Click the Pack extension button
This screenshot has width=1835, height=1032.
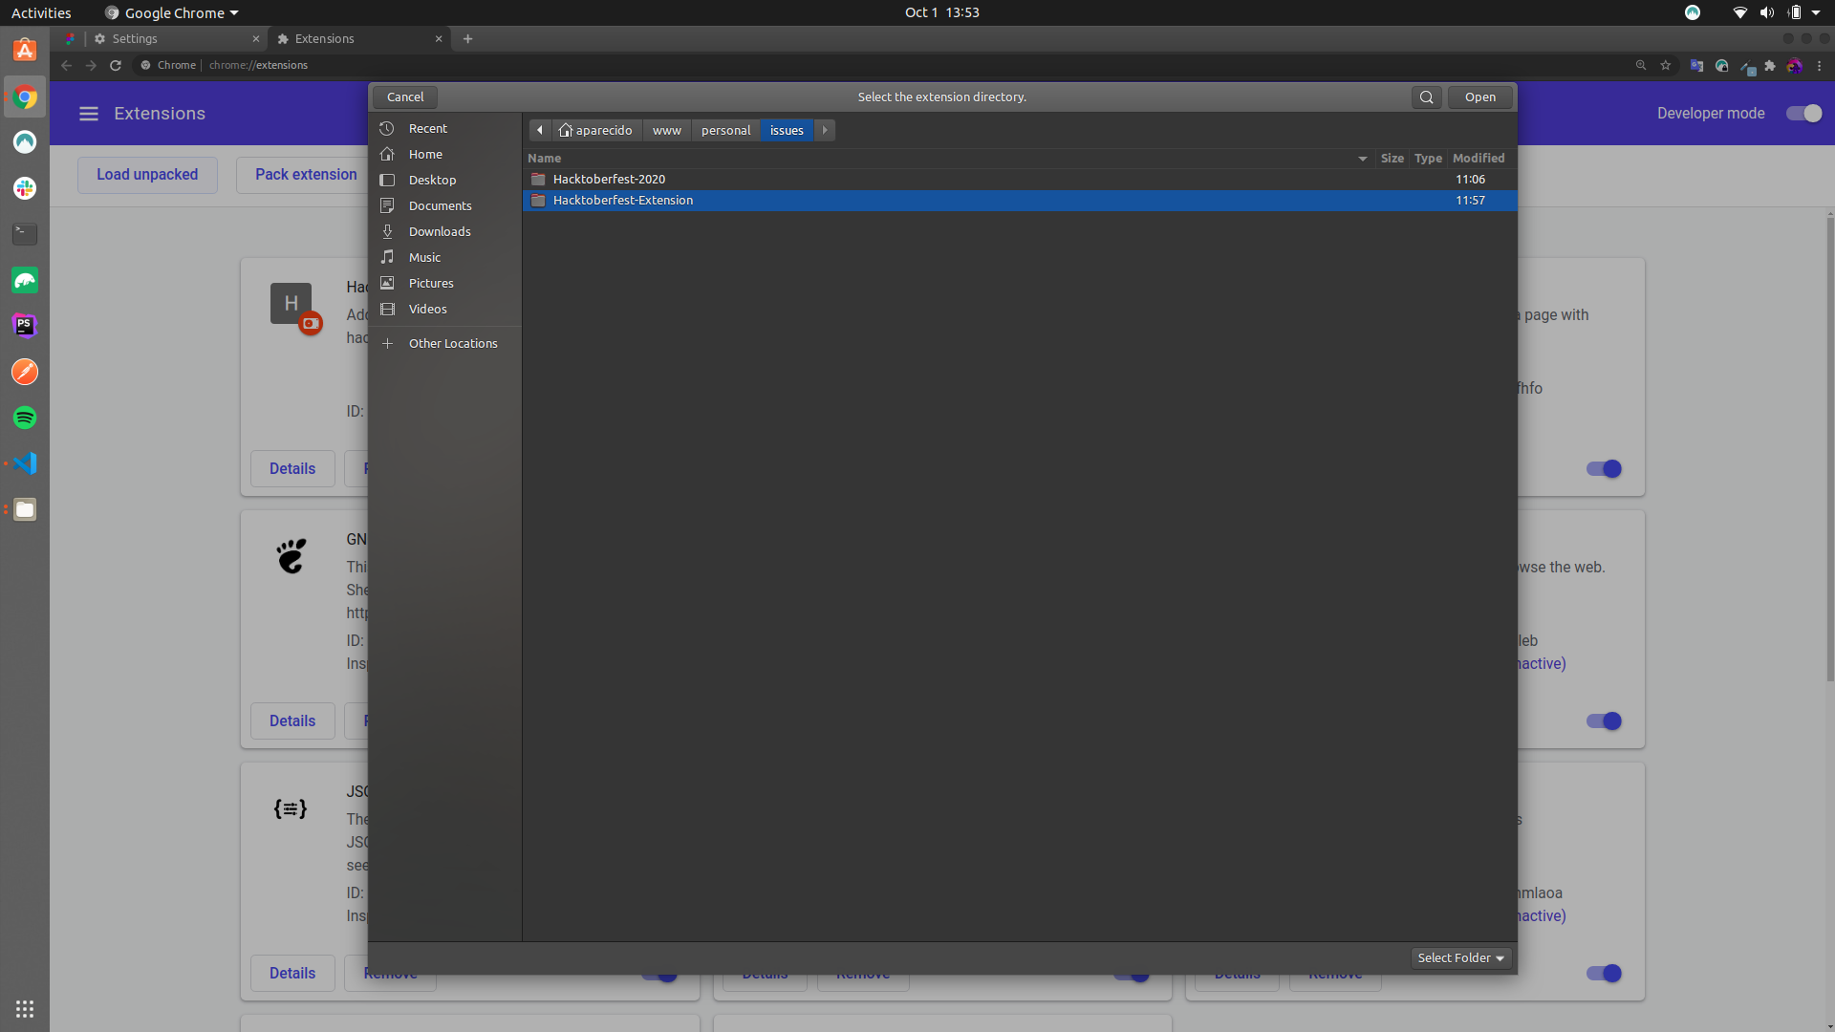305,173
